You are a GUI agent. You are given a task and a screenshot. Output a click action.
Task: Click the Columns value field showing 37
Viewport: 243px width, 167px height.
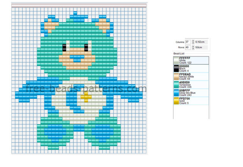188,42
